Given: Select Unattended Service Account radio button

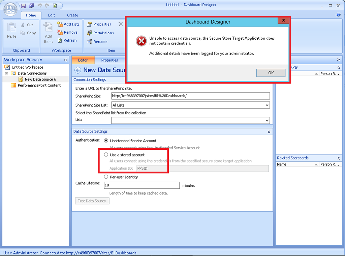Looking at the screenshot, I should [x=106, y=140].
